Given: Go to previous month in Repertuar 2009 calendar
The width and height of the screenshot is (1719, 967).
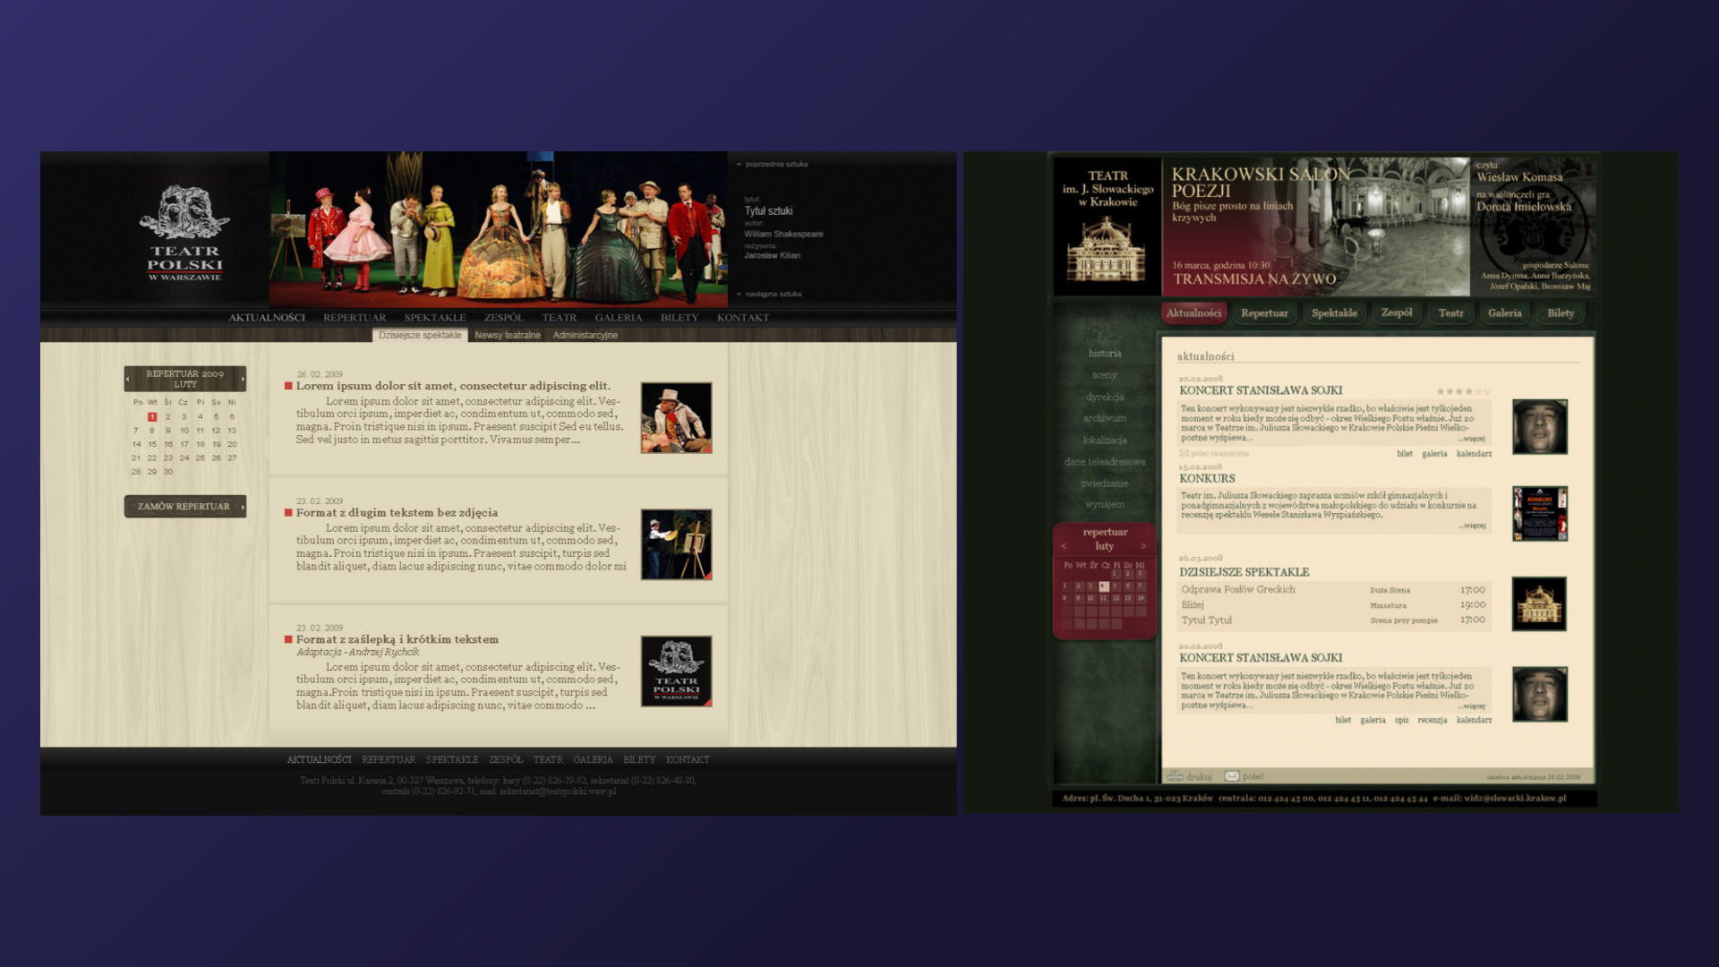Looking at the screenshot, I should pyautogui.click(x=128, y=379).
